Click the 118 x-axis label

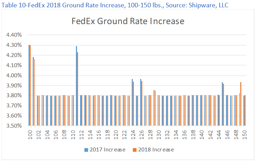coord(107,135)
